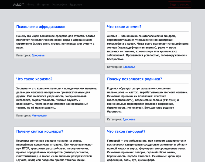205x162 pixels.
Task: Open the Почему появляются родинки? article
Action: pos(134,79)
